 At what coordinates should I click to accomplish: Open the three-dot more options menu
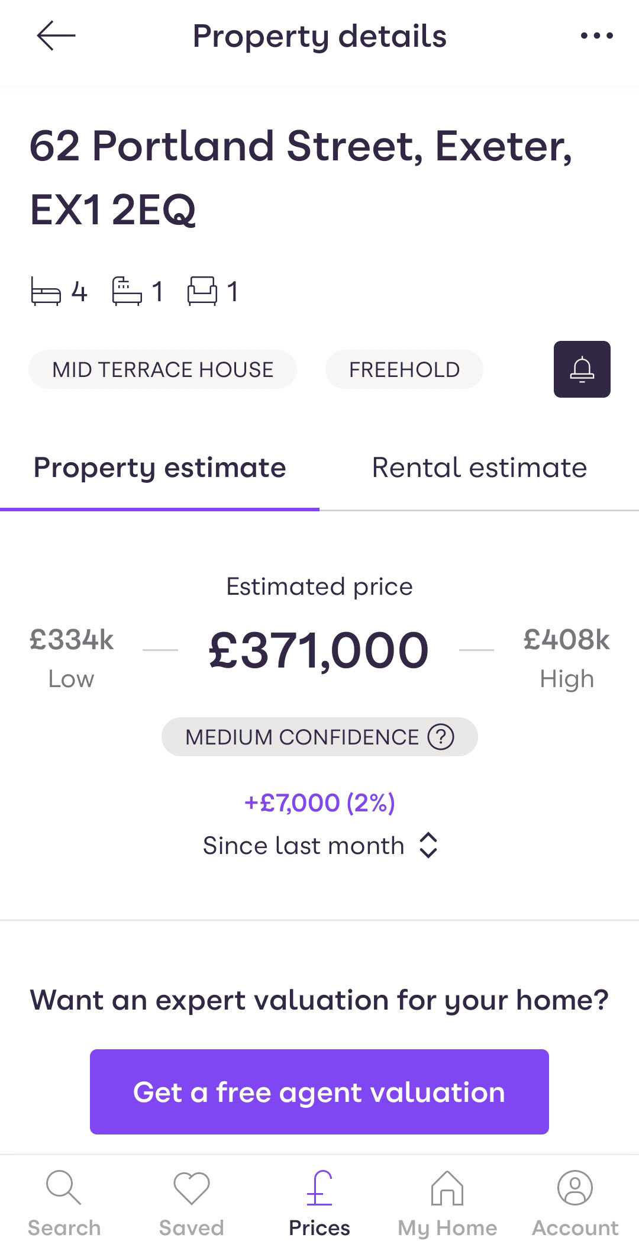[x=596, y=36]
